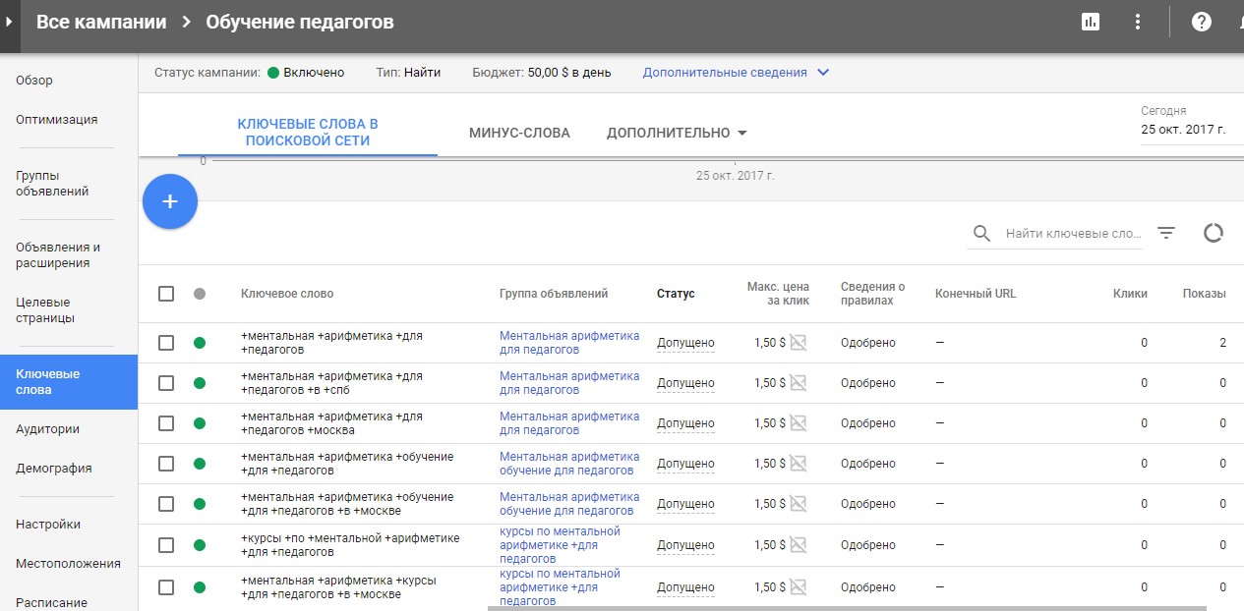Click the circular segment icon beside filter
Screen dimensions: 1244x611
tap(1214, 233)
